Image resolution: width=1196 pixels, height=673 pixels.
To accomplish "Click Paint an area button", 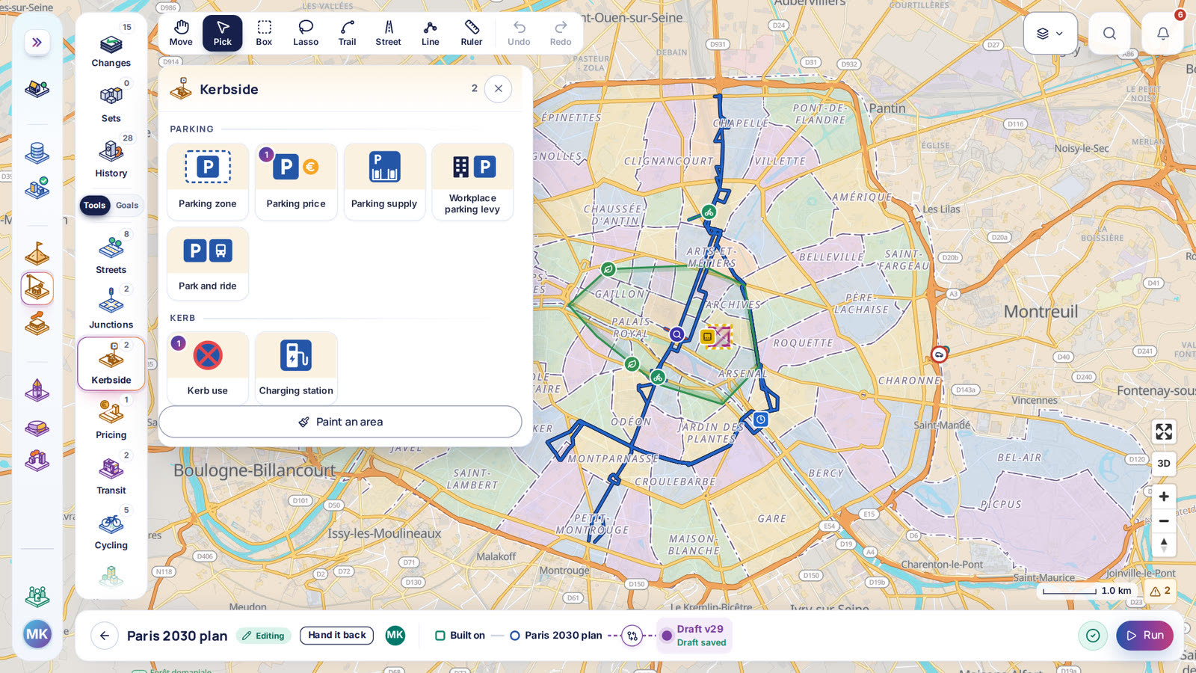I will point(340,422).
